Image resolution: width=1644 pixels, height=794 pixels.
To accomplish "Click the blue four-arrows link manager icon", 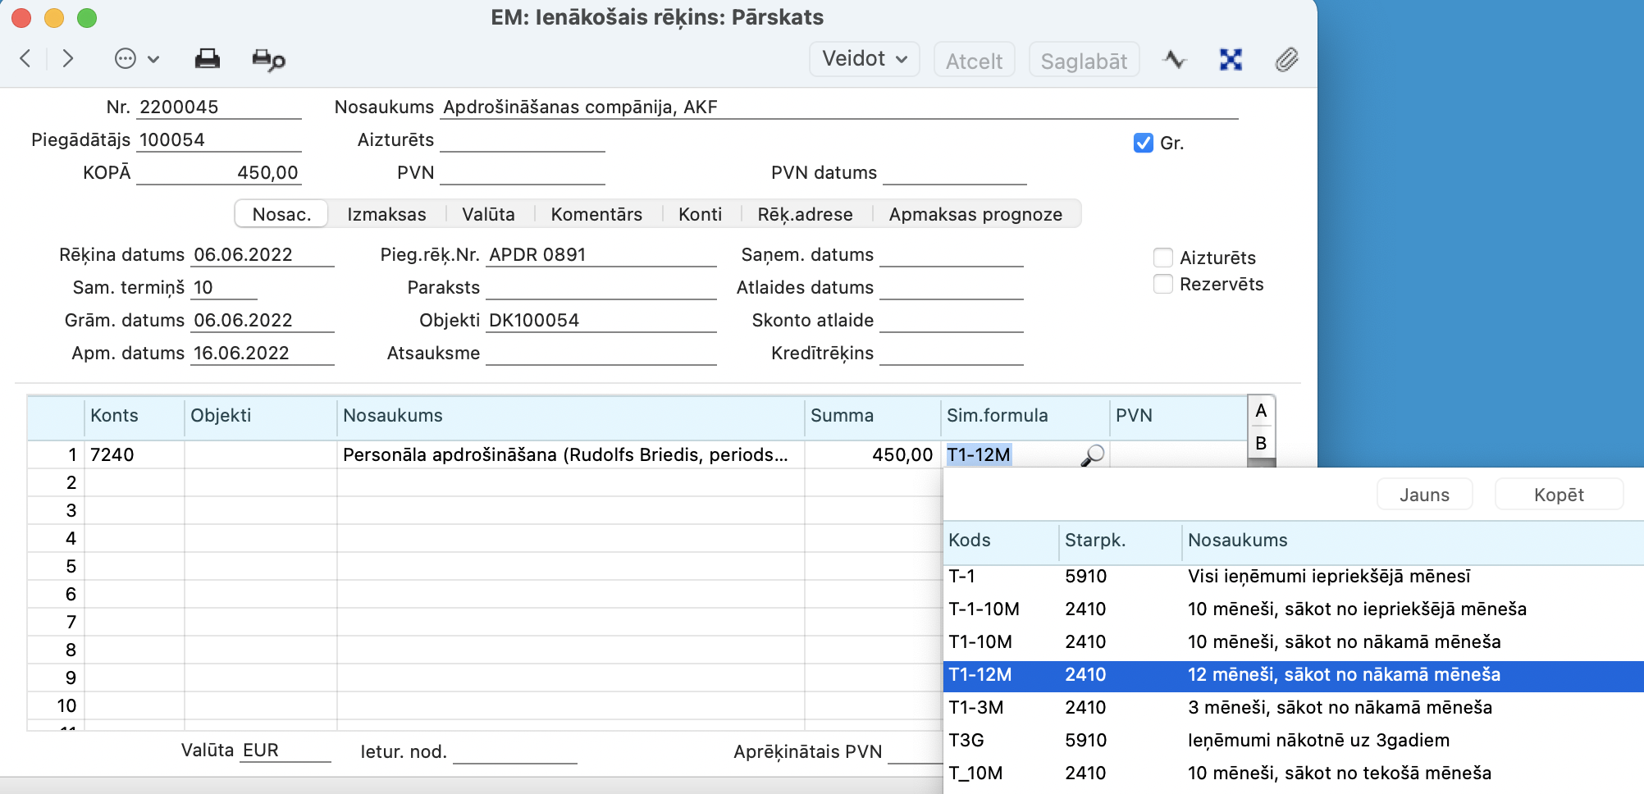I will [1231, 60].
